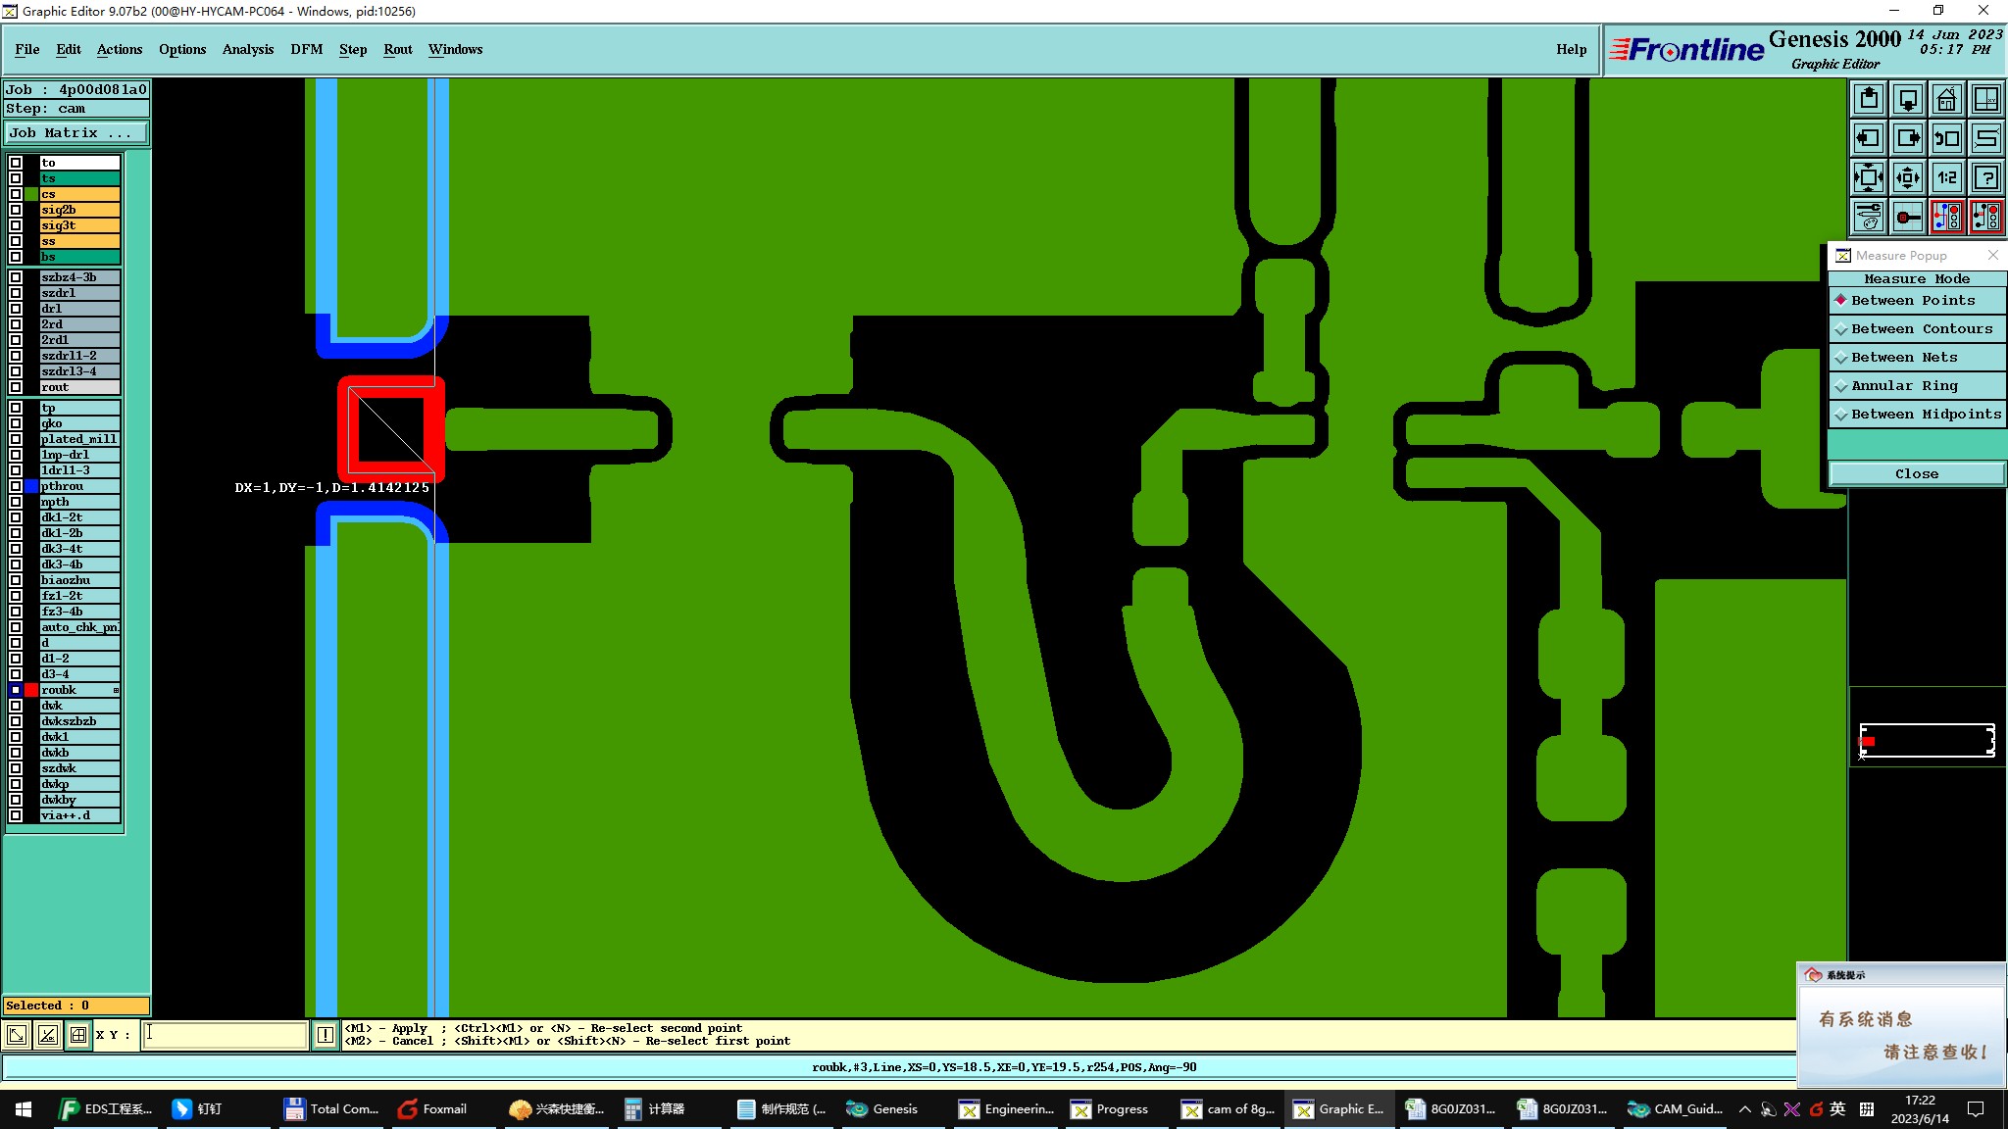Click the exclamation mark icon beside XY field

pyautogui.click(x=326, y=1035)
